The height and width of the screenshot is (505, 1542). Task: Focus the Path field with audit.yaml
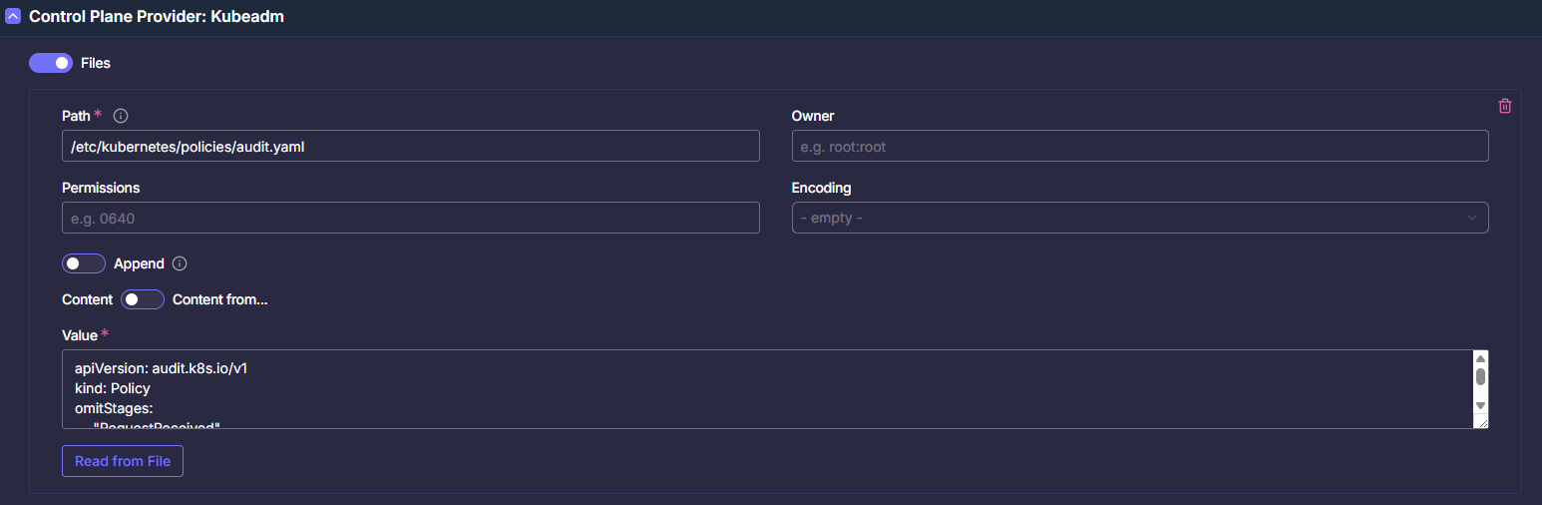click(411, 146)
